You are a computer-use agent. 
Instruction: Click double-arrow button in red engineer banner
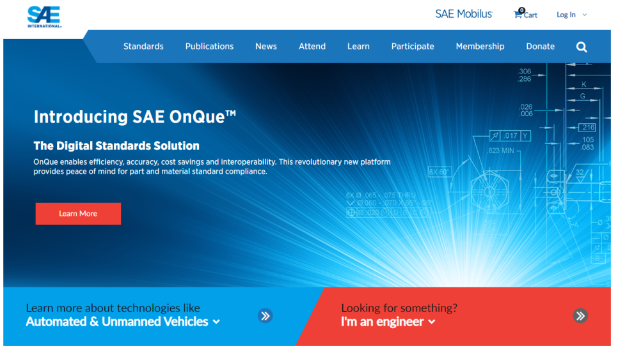point(580,315)
